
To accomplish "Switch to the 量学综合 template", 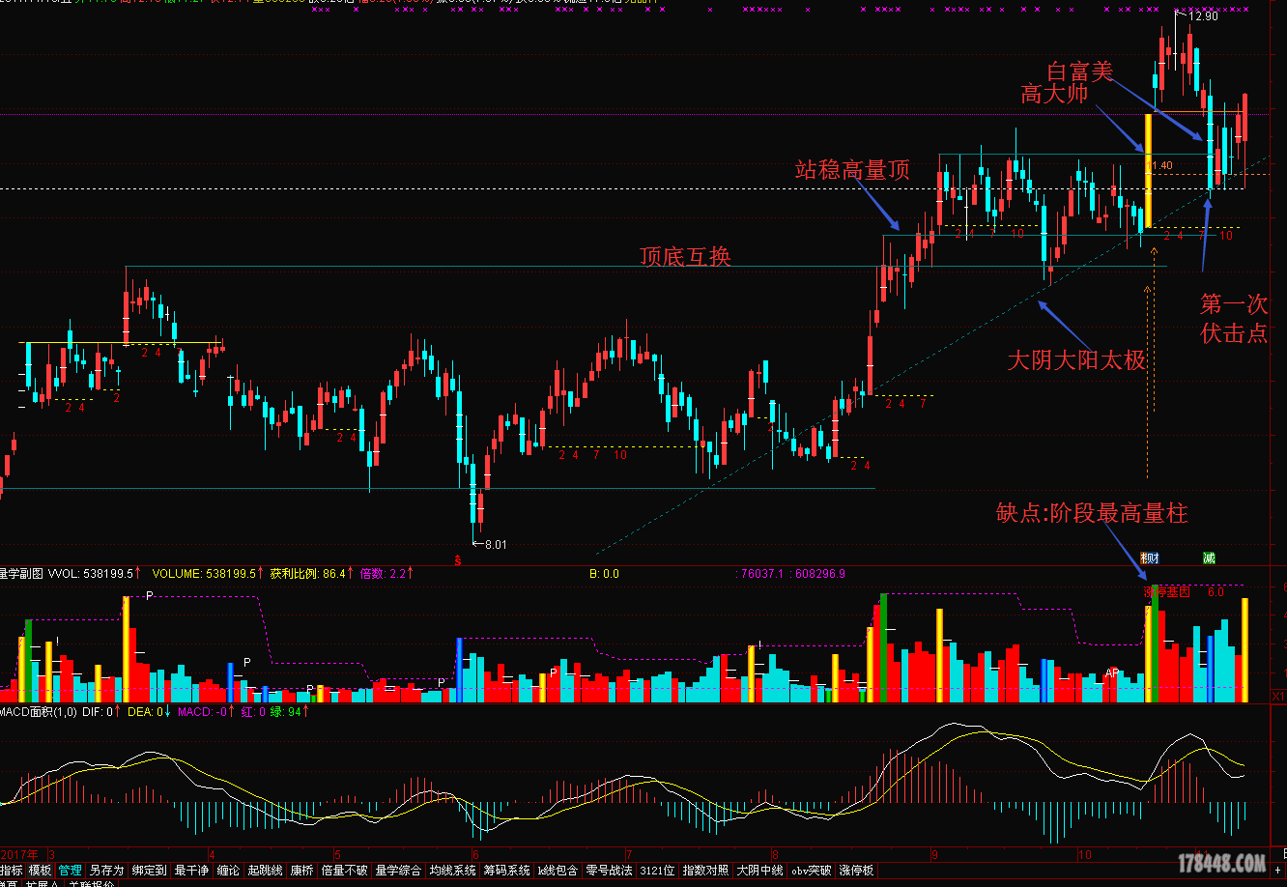I will pos(398,870).
